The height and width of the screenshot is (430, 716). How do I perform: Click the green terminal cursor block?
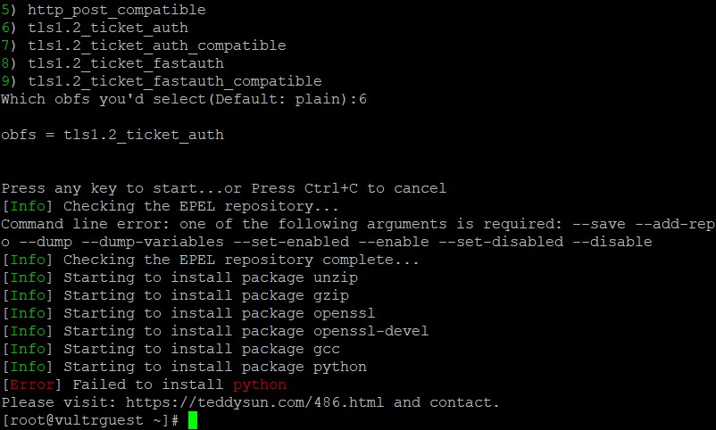(192, 420)
